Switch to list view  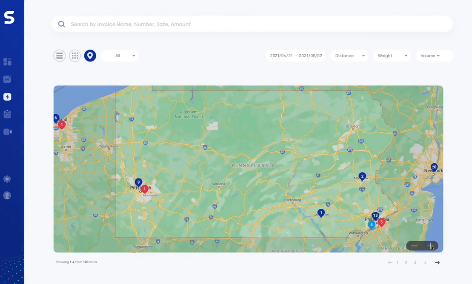point(59,56)
